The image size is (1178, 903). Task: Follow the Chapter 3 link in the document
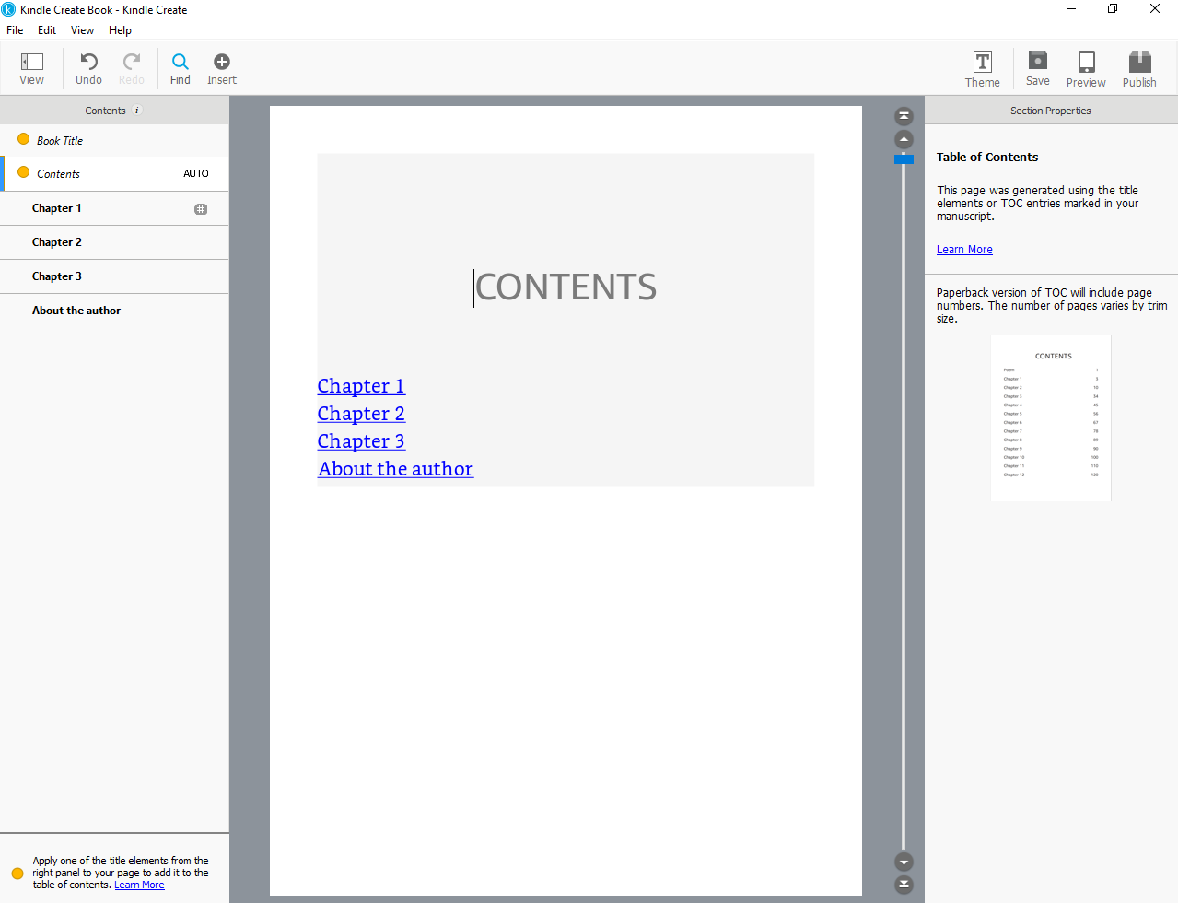[x=361, y=441]
